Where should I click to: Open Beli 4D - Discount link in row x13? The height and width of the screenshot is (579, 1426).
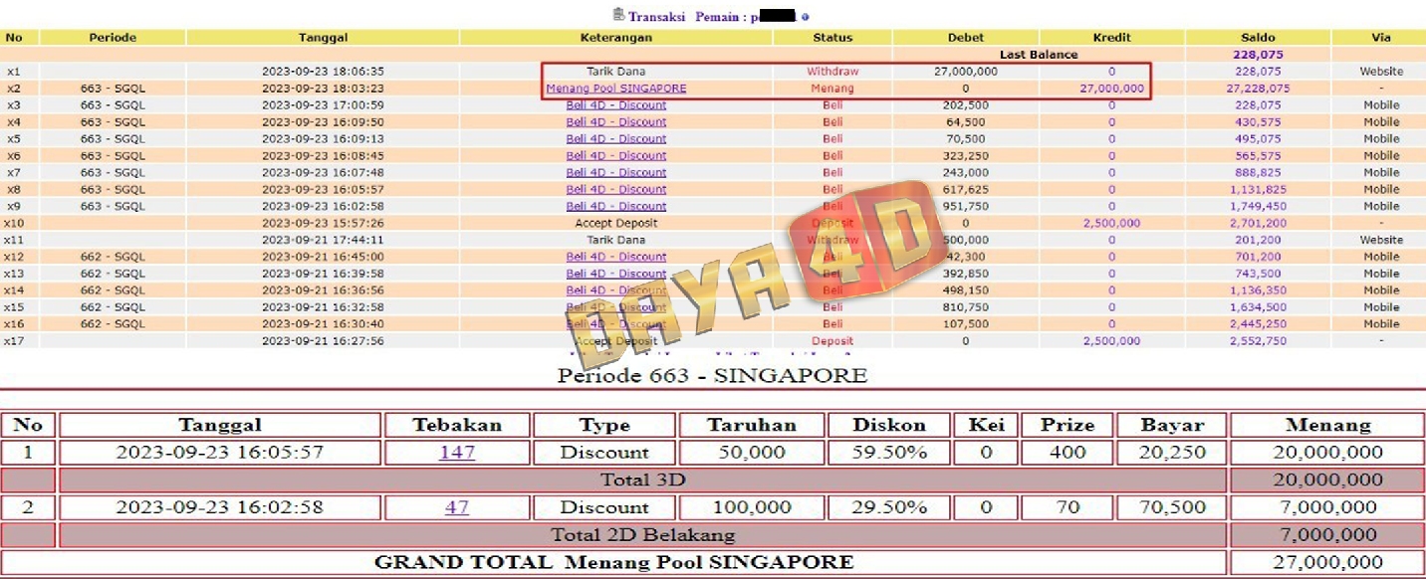[x=615, y=274]
